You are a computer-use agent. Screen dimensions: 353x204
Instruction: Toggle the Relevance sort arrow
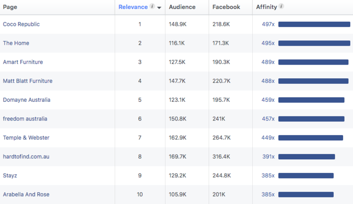pos(160,8)
